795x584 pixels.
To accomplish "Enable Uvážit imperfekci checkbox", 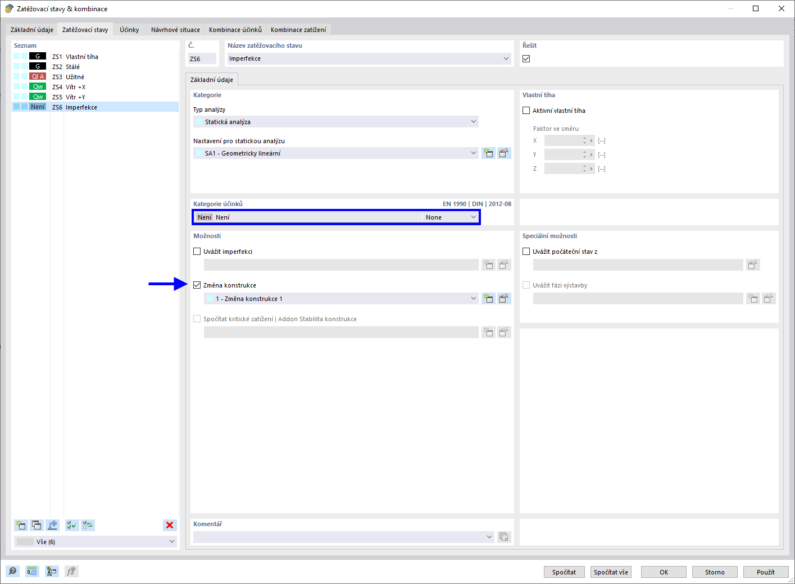I will click(x=197, y=252).
